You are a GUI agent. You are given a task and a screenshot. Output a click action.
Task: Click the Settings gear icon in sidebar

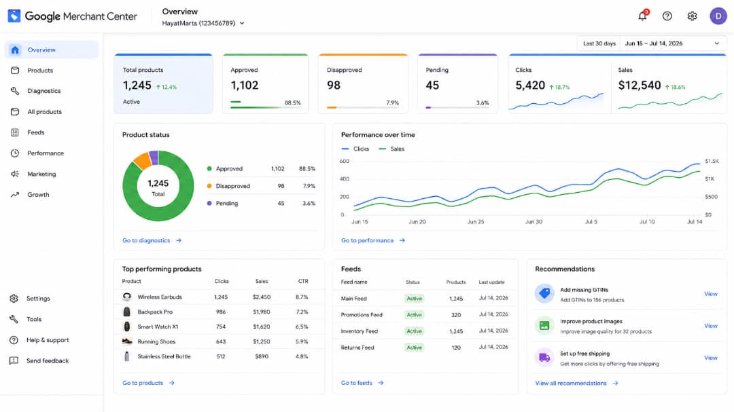click(x=14, y=299)
